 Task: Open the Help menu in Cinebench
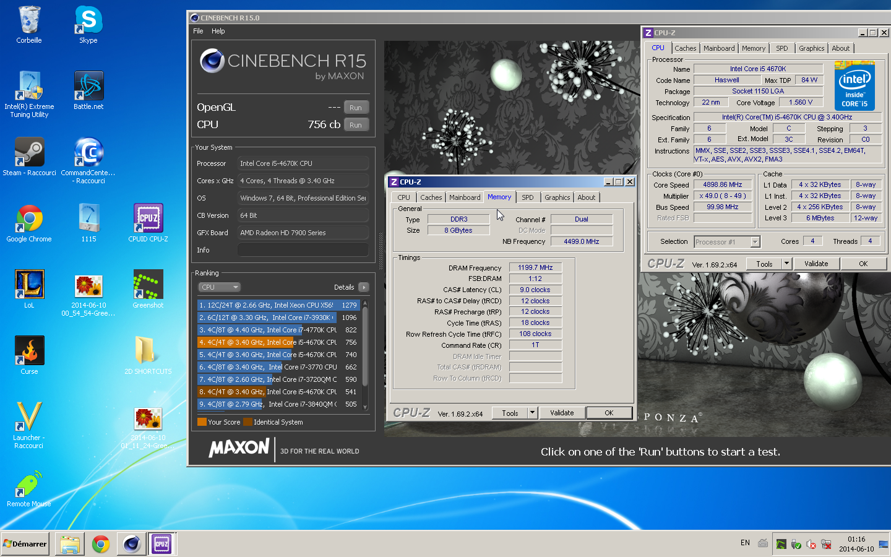[218, 31]
